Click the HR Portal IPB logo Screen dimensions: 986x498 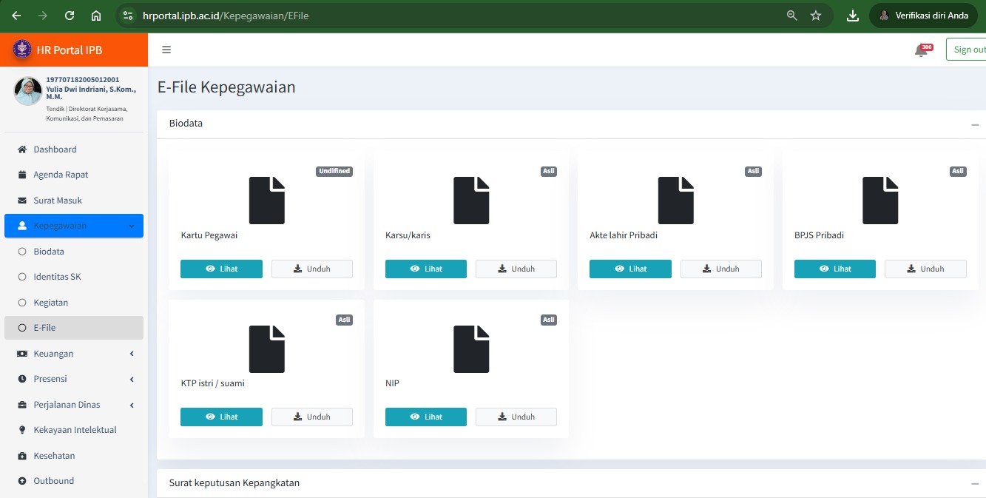pyautogui.click(x=22, y=50)
